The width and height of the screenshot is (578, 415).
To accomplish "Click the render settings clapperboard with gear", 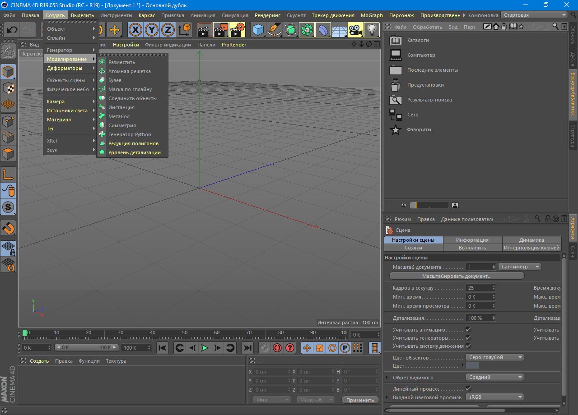I will coord(237,30).
